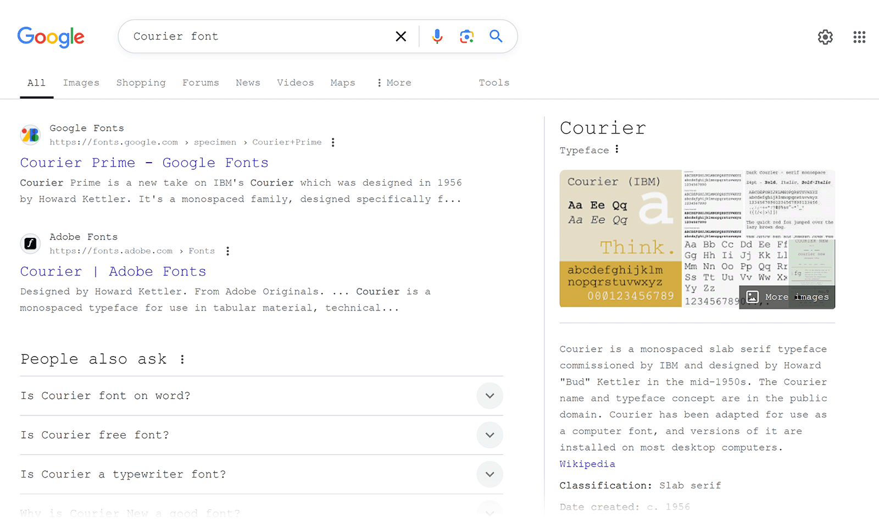879x522 pixels.
Task: Open the Tools panel
Action: pos(493,82)
